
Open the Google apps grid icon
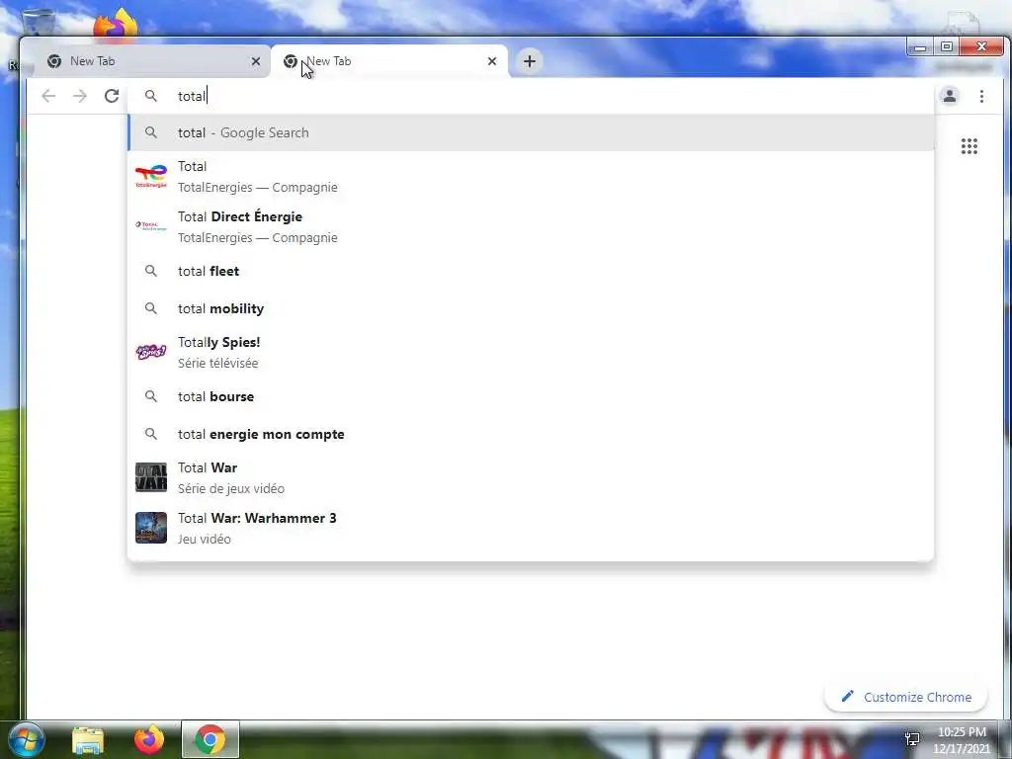coord(970,146)
